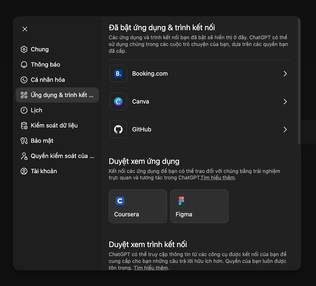Open the Booking.com app entry
This screenshot has width=316, height=286.
click(199, 74)
